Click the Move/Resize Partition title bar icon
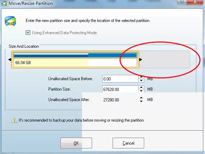Viewport: 205px width, 154px height. pos(4,3)
